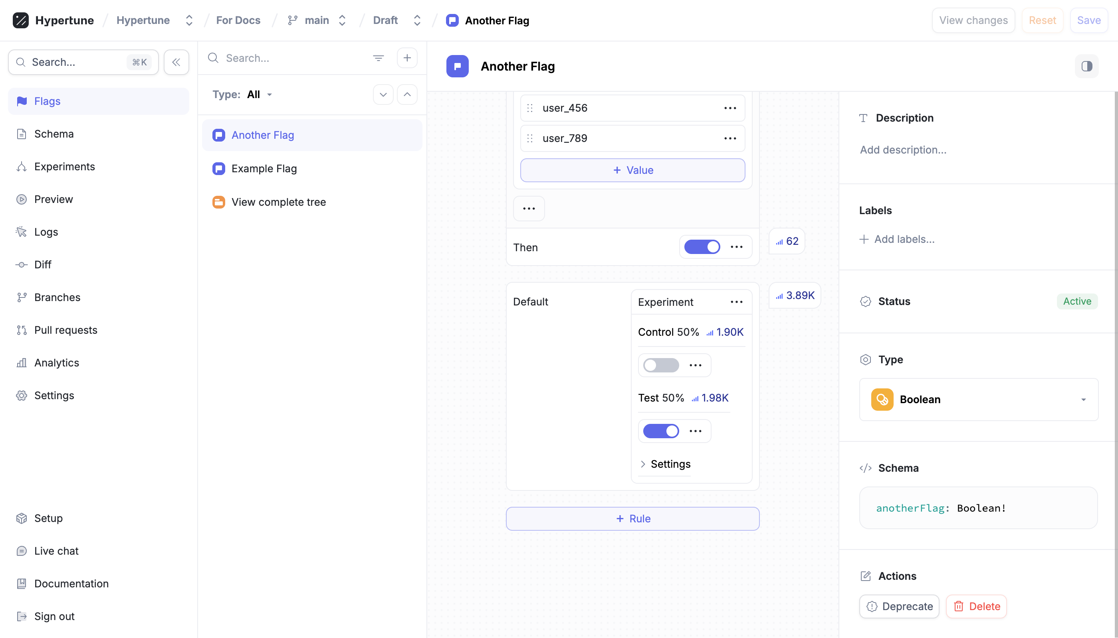
Task: Click the 3.89K analytics badge
Action: point(795,295)
